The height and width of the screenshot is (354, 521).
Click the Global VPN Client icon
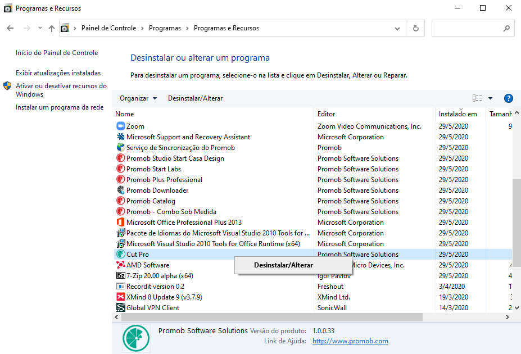pyautogui.click(x=121, y=307)
